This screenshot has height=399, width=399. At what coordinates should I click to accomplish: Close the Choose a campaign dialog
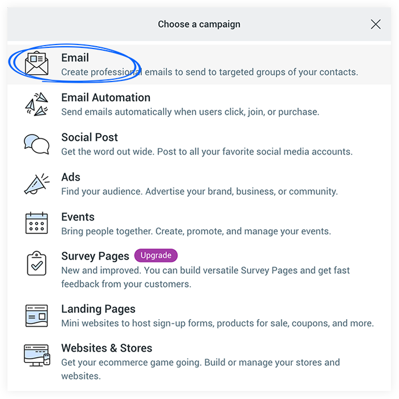point(376,25)
